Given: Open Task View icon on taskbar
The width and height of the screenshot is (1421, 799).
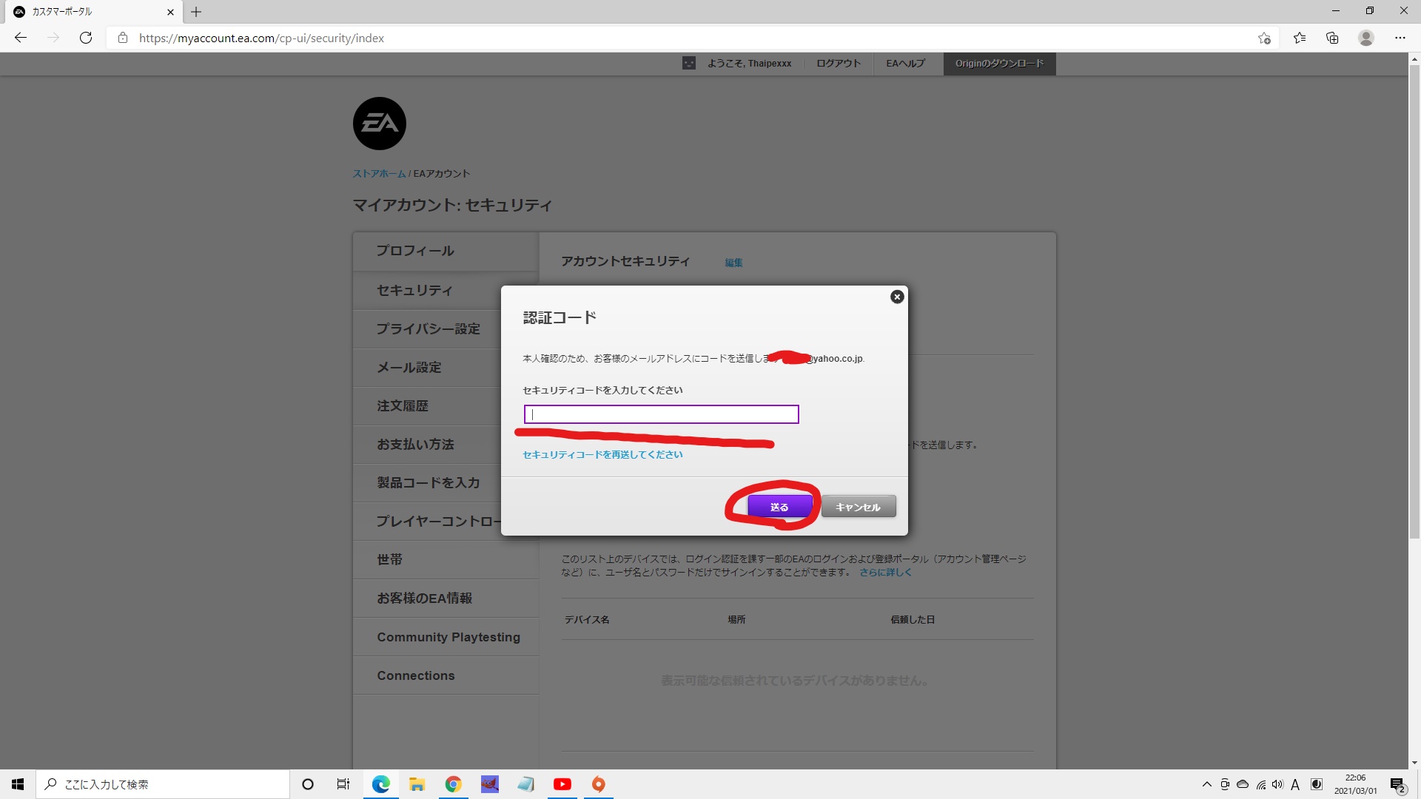Looking at the screenshot, I should [343, 784].
